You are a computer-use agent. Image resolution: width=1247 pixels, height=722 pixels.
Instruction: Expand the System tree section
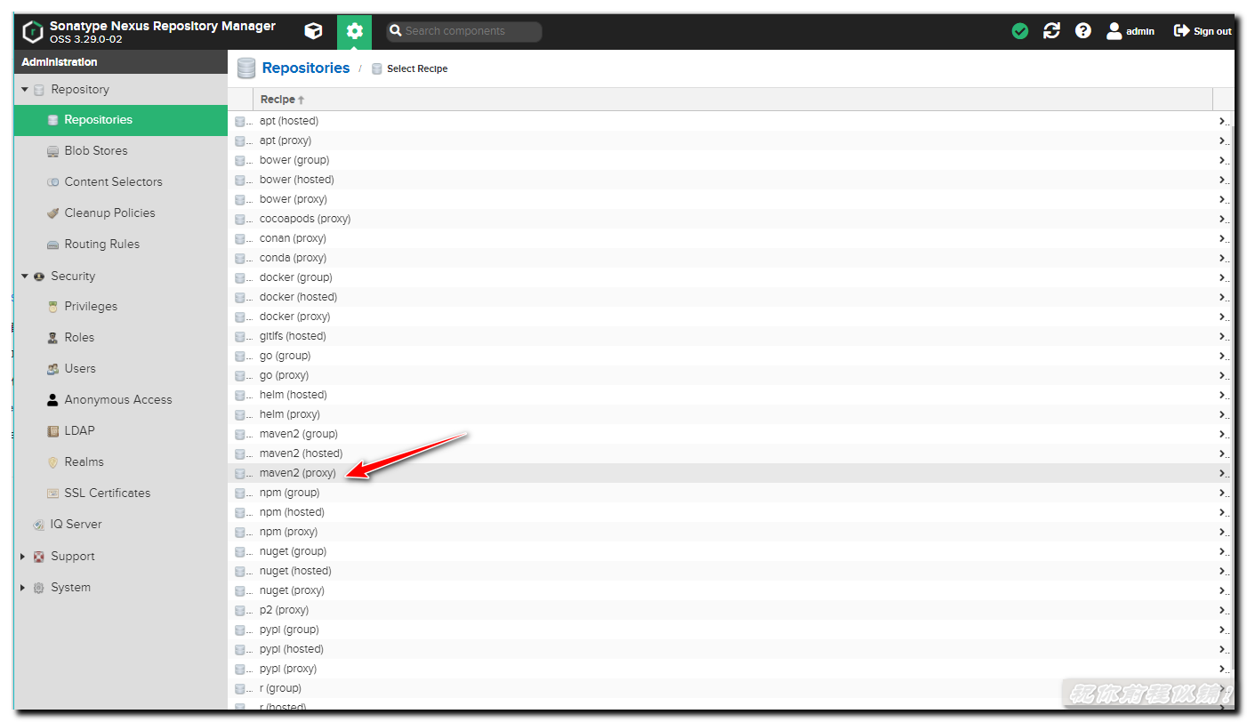25,588
